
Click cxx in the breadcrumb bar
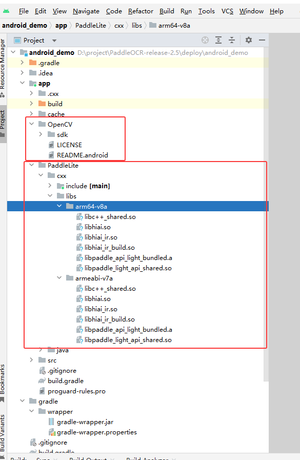coord(119,26)
